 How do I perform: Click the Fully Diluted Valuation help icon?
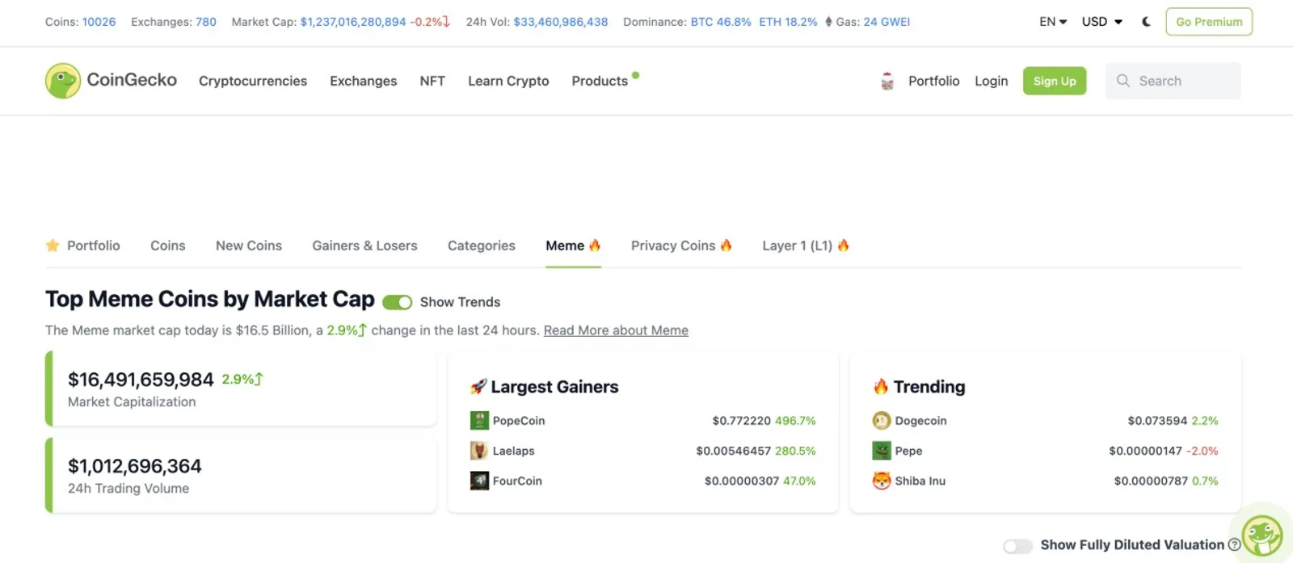coord(1234,545)
